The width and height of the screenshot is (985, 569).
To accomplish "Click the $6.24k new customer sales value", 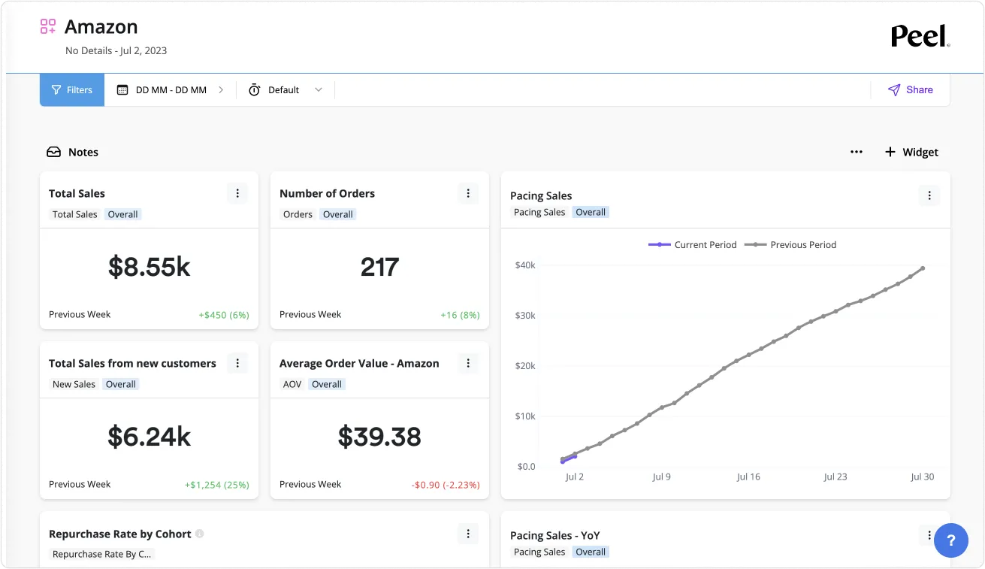I will click(149, 437).
